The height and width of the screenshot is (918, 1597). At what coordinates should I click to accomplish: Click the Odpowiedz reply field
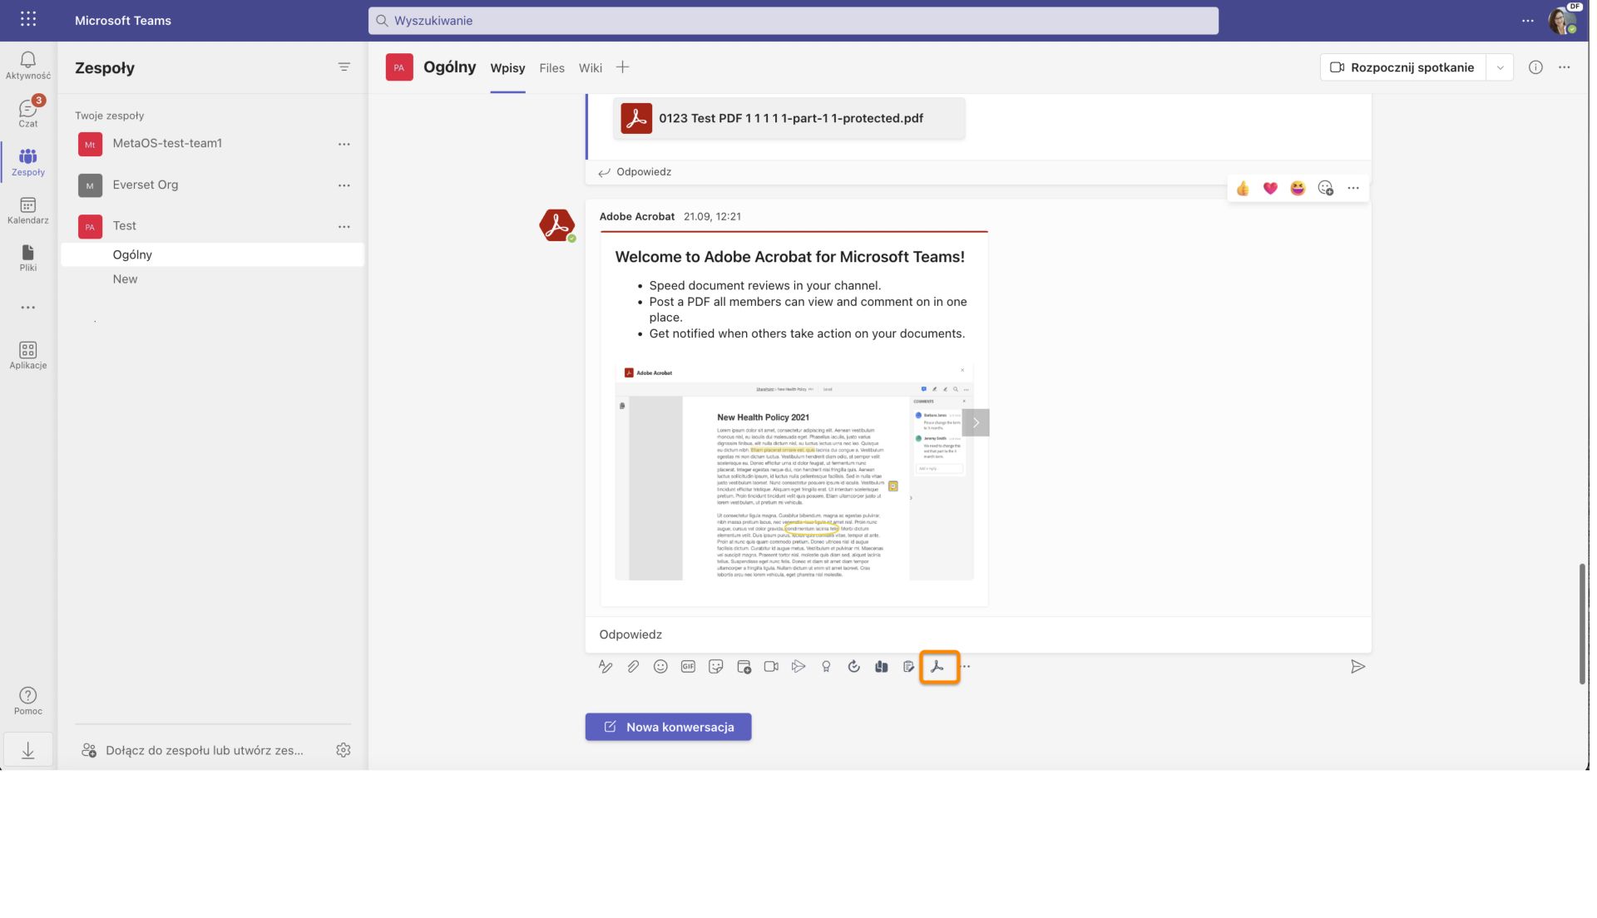click(x=978, y=634)
